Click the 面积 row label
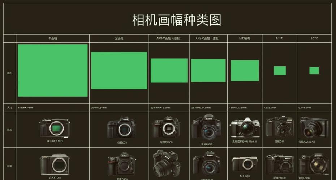 pyautogui.click(x=10, y=73)
